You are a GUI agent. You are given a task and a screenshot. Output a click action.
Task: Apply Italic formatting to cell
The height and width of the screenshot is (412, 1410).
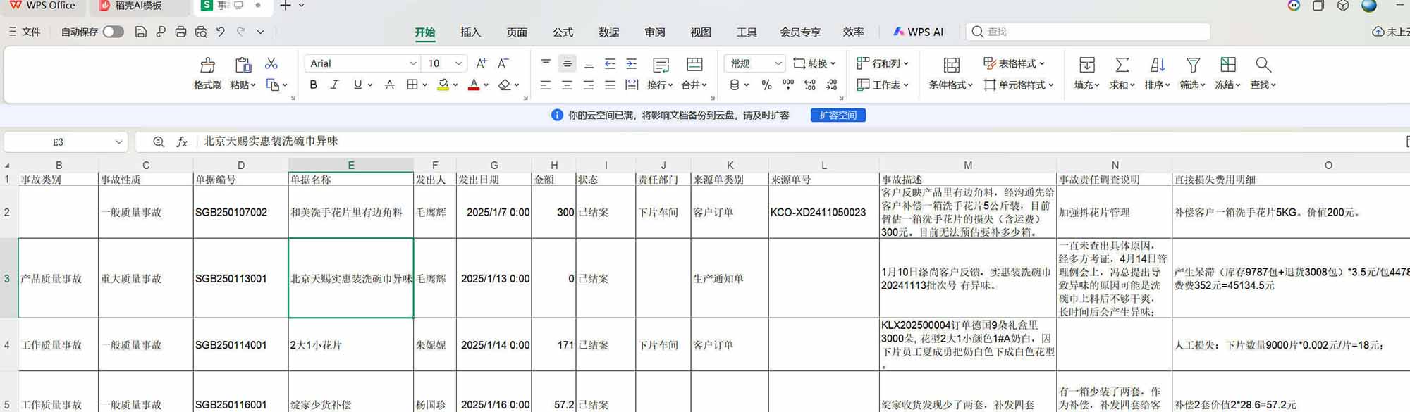pos(335,85)
